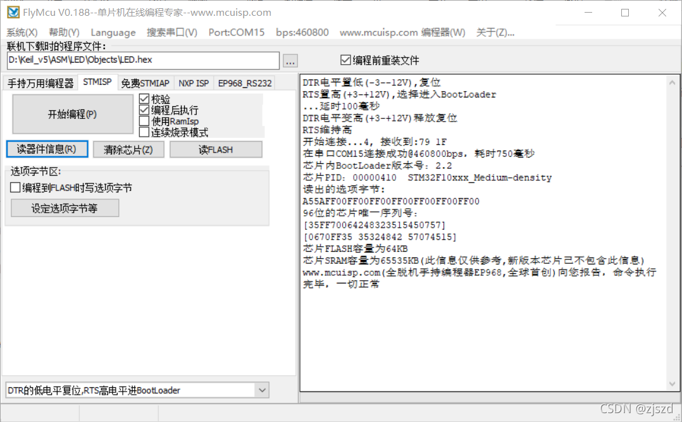The height and width of the screenshot is (422, 682).
Task: Click log line 在串口COM15连接成功
Action: 419,154
